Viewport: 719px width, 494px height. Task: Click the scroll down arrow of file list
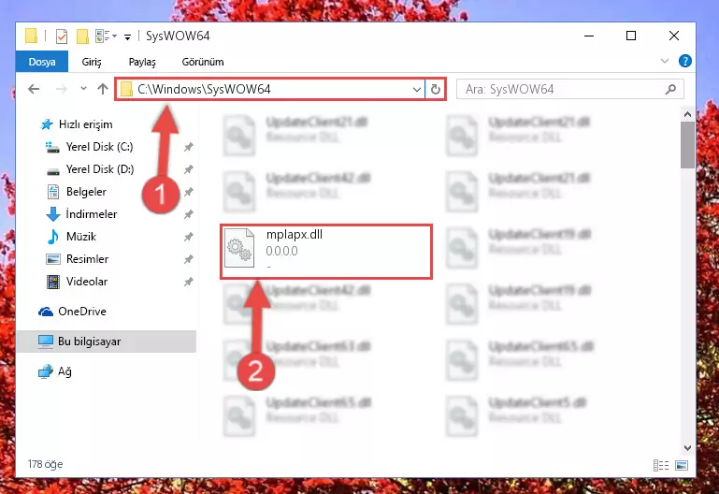click(x=687, y=447)
